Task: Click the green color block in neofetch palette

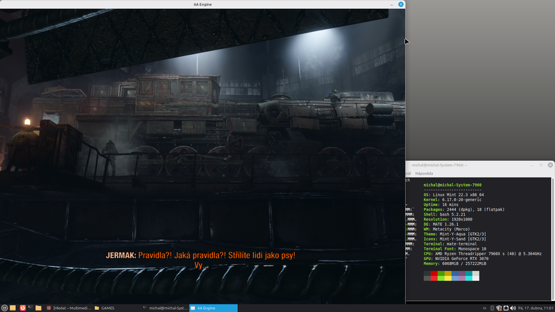Action: coord(441,276)
